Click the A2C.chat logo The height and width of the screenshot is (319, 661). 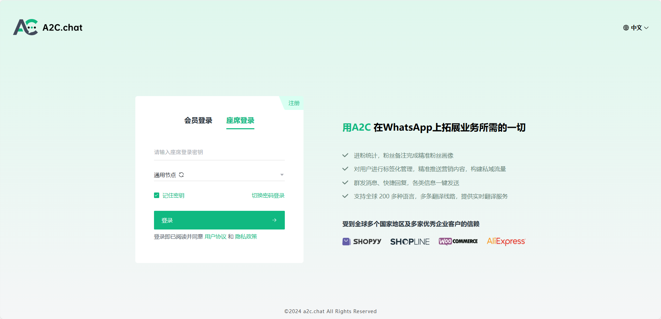(x=48, y=27)
